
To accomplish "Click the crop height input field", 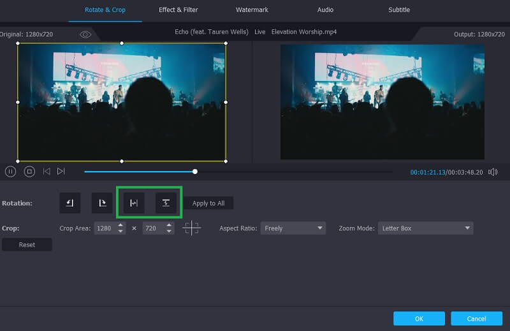I will [x=153, y=228].
